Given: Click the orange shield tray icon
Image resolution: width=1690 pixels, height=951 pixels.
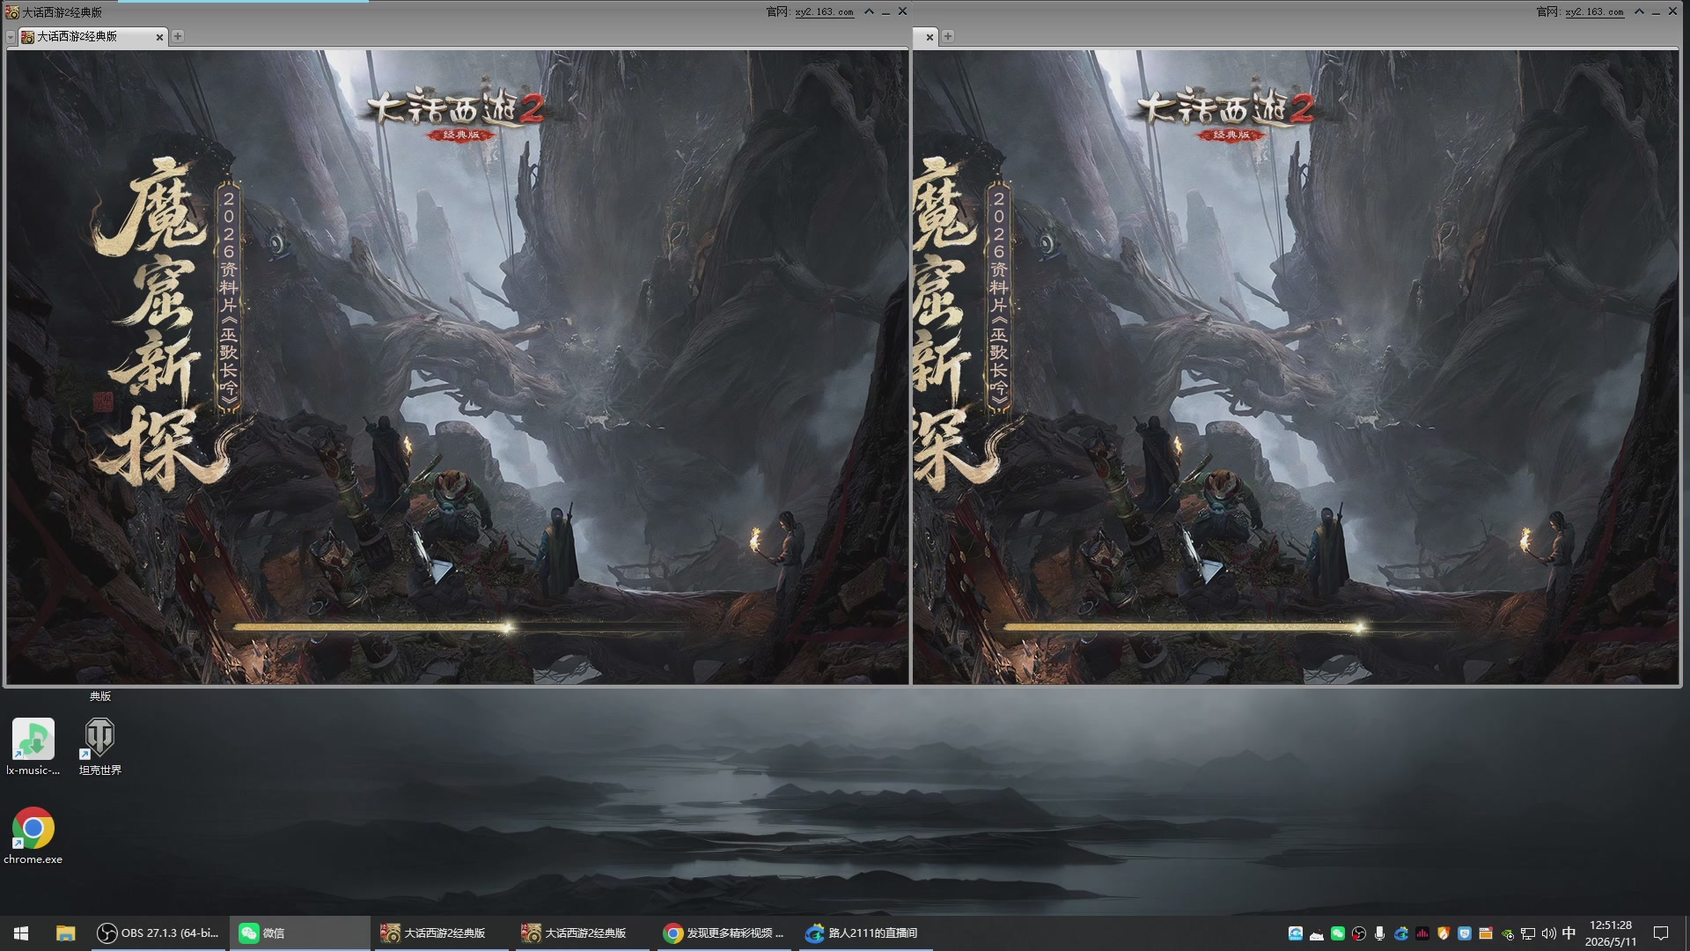Looking at the screenshot, I should (1444, 933).
